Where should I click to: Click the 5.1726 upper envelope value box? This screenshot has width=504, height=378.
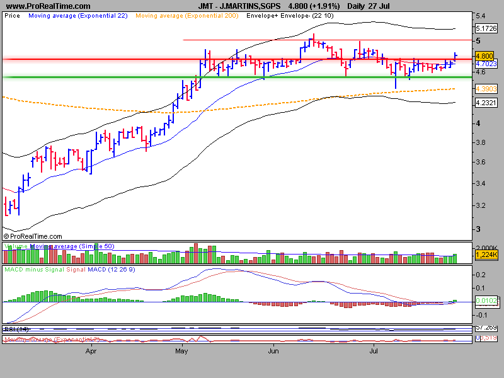tap(486, 28)
